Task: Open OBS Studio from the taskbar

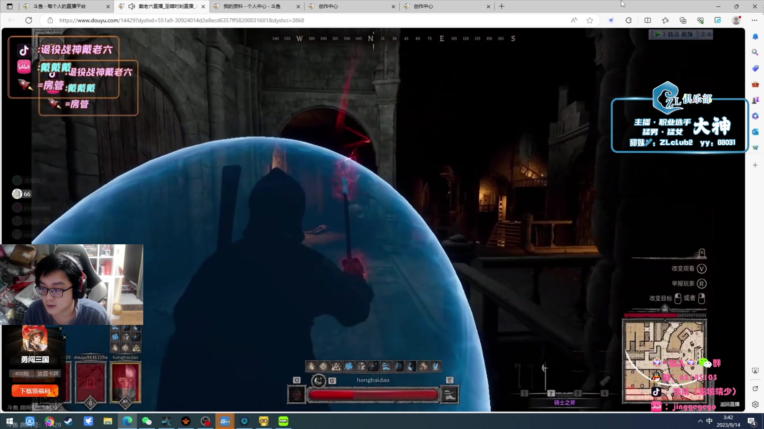Action: (x=205, y=421)
